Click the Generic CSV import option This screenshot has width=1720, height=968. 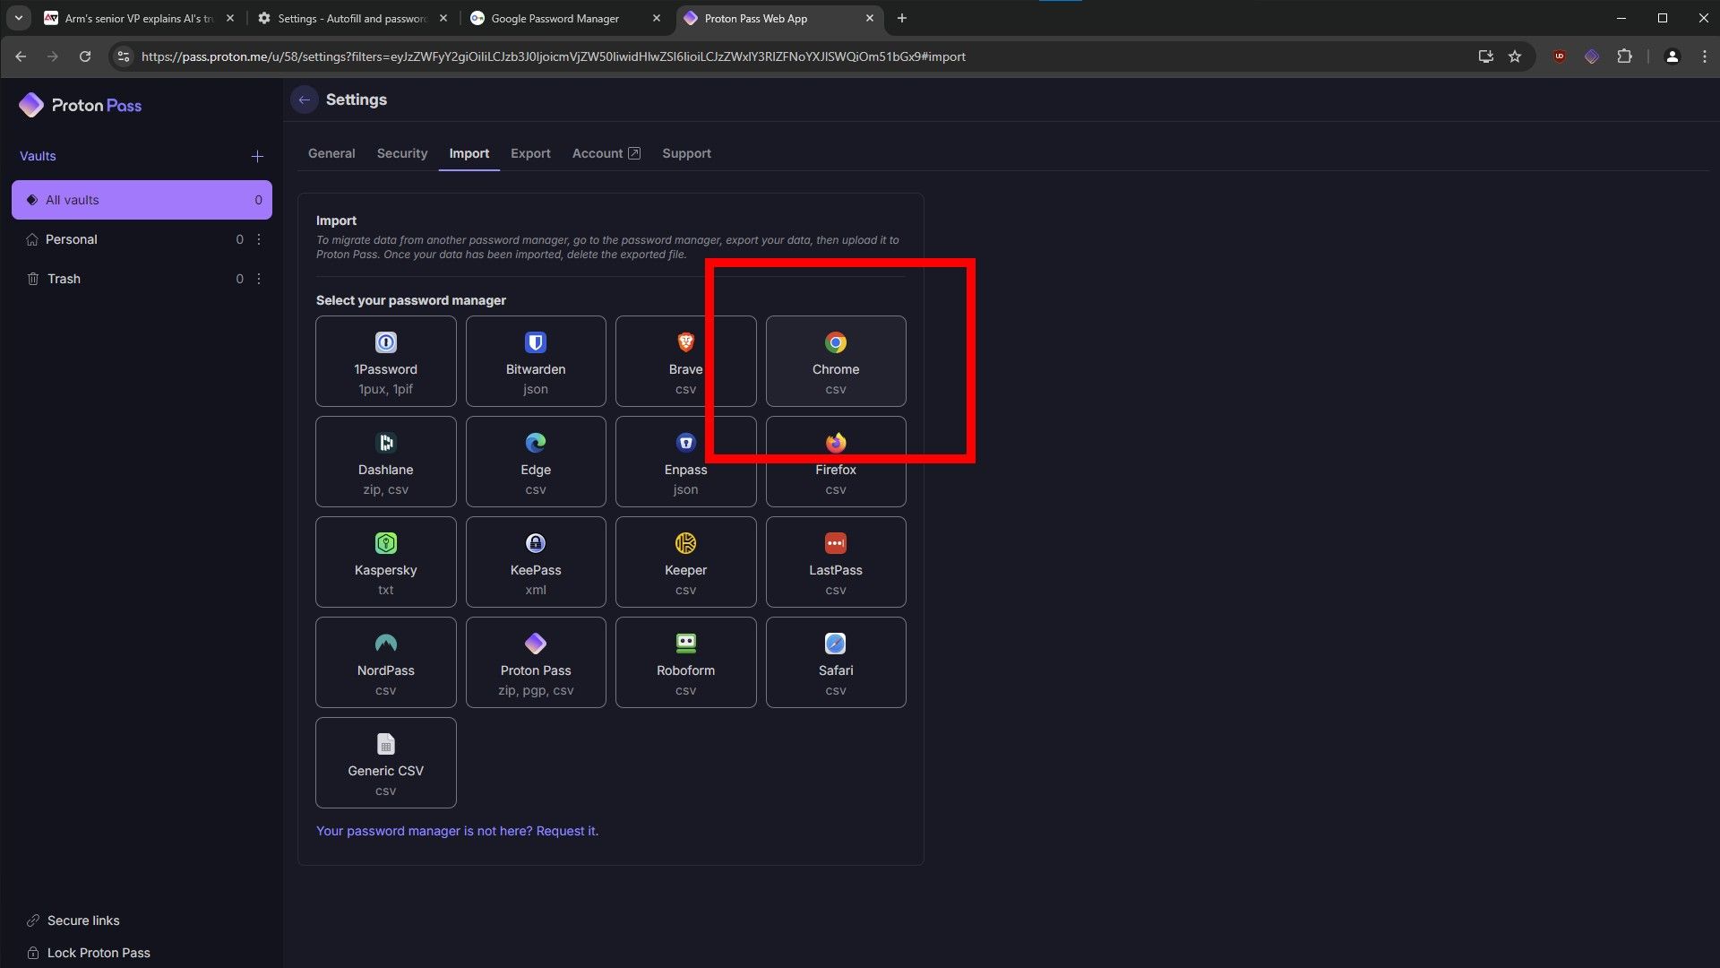385,763
